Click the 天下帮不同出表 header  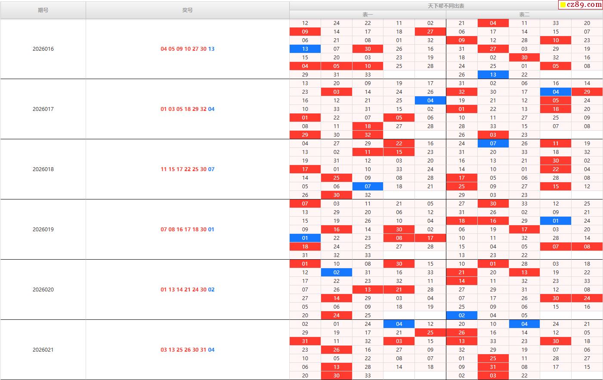pyautogui.click(x=446, y=6)
